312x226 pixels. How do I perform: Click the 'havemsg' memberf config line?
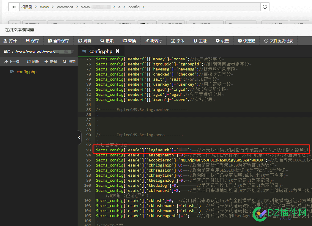click(167, 69)
